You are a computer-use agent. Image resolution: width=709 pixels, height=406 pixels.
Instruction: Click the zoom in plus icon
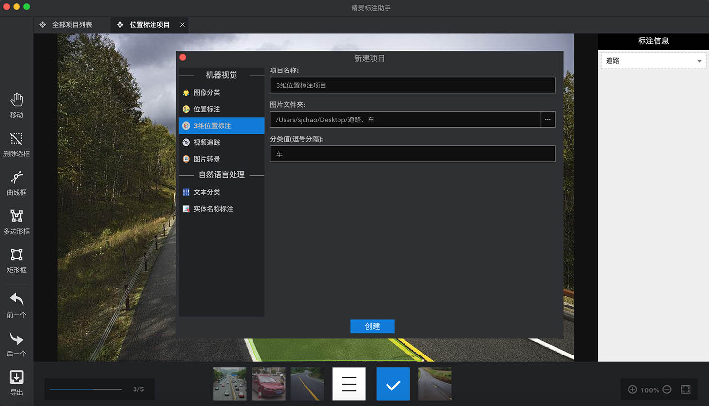[x=632, y=389]
